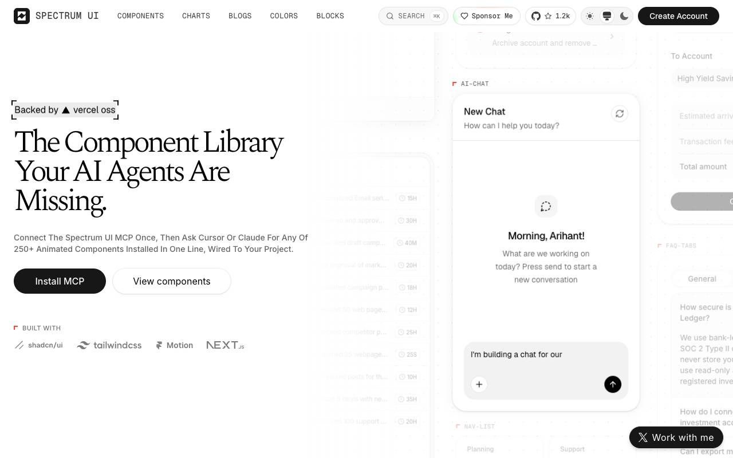Click the BUILT WITH label
733x458 pixels.
[41, 328]
